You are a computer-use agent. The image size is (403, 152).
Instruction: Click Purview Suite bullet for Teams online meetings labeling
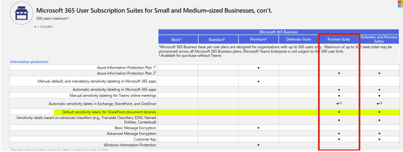pyautogui.click(x=339, y=96)
